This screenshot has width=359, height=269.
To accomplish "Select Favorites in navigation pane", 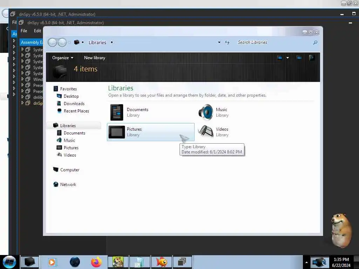I will pyautogui.click(x=68, y=89).
